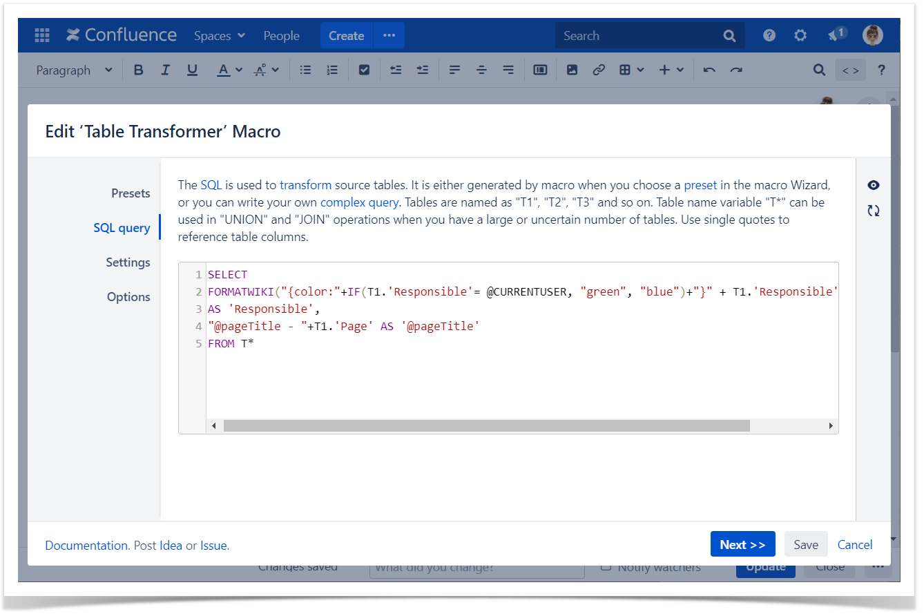The image size is (924, 616).
Task: Insert a link using the chain icon
Action: (x=599, y=70)
